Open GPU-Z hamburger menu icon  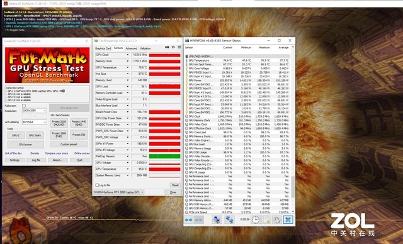coord(179,47)
